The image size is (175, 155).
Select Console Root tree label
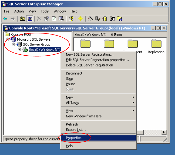click(21, 35)
